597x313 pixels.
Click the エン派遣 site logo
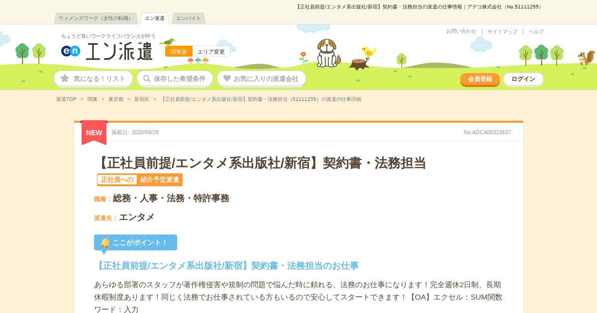coord(107,51)
